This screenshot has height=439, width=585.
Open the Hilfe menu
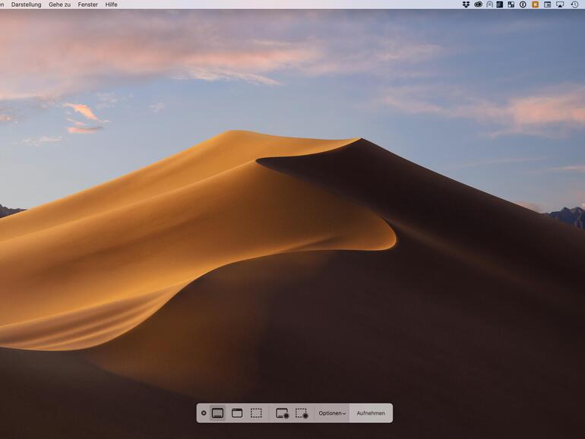pos(111,5)
